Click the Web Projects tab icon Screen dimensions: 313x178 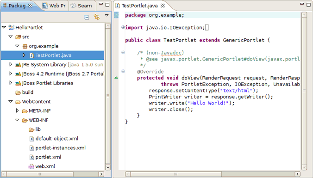point(45,6)
